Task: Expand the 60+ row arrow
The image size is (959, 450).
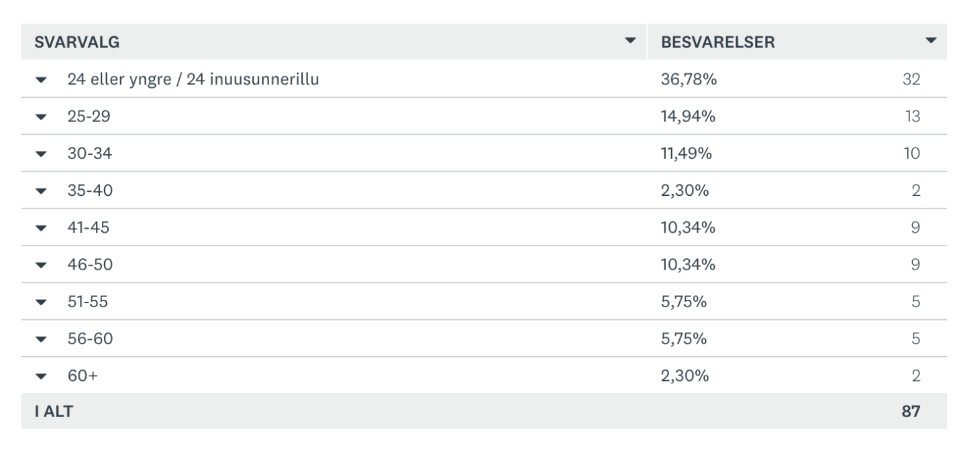Action: (x=42, y=377)
